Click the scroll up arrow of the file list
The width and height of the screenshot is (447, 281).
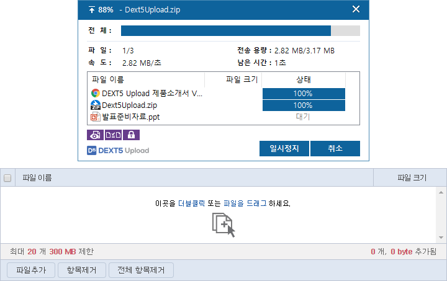(441, 192)
